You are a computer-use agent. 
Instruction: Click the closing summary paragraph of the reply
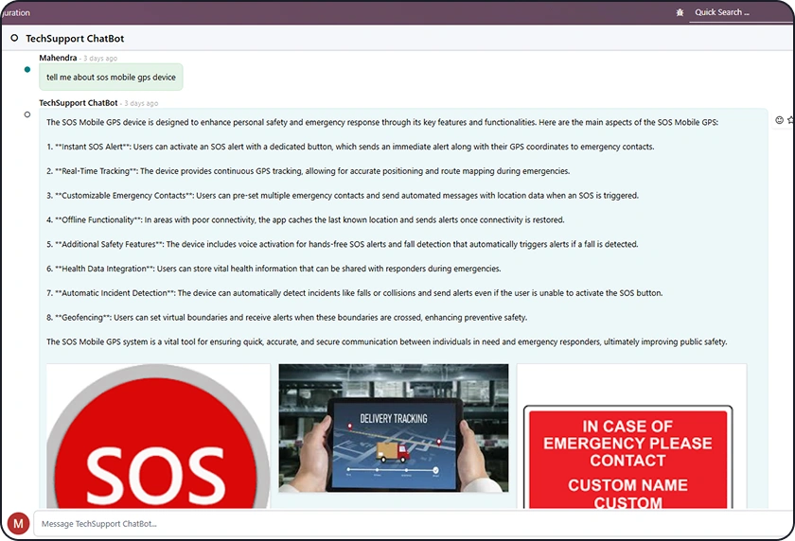[x=387, y=342]
